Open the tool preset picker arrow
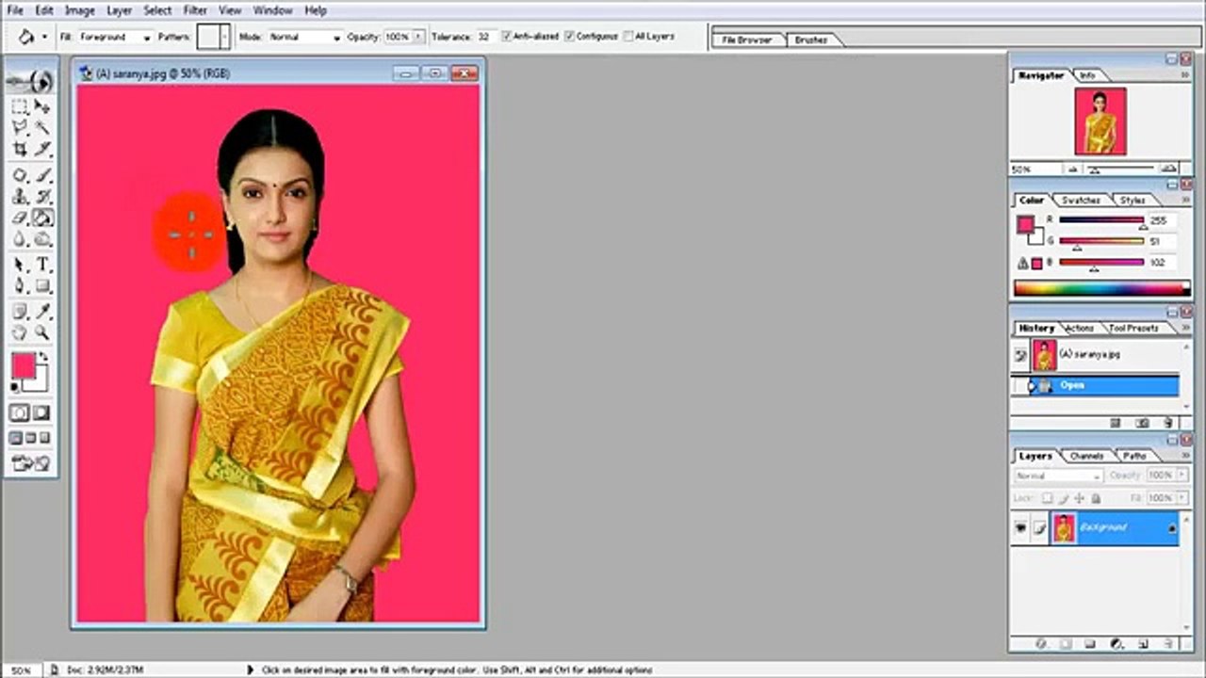Screen dimensions: 1206x678 (44, 38)
